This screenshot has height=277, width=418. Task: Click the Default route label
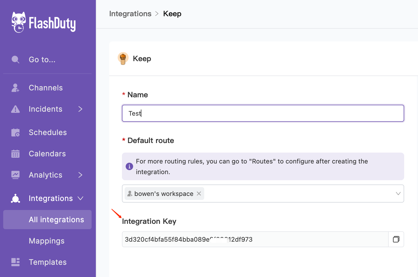151,140
